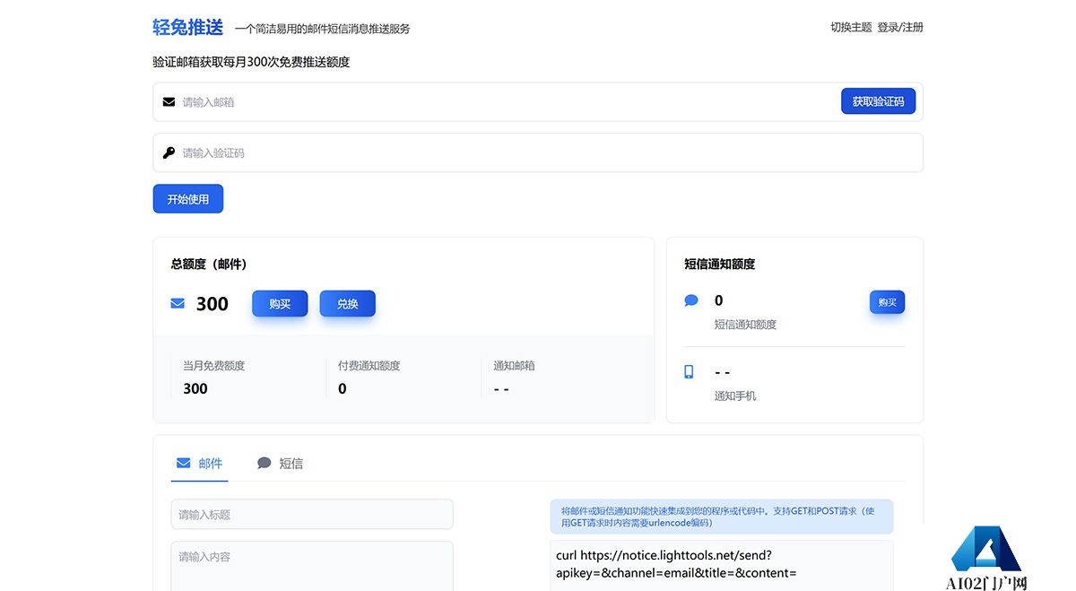
Task: Click the 当月免费额度 label
Action: coord(213,366)
